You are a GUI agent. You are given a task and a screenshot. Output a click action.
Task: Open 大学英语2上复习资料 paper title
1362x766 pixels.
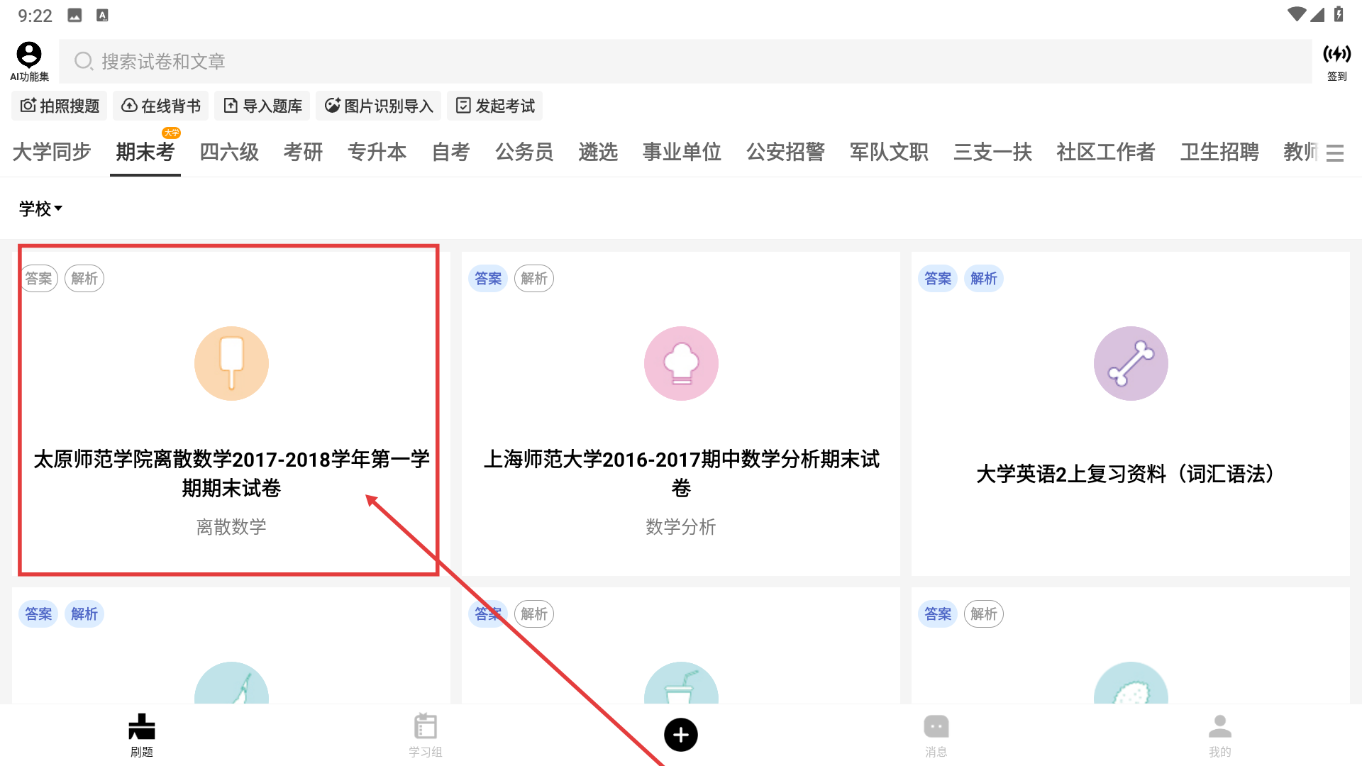tap(1129, 474)
